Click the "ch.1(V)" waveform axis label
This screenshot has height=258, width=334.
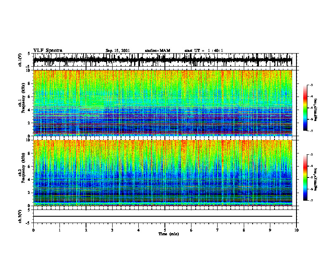pyautogui.click(x=20, y=60)
